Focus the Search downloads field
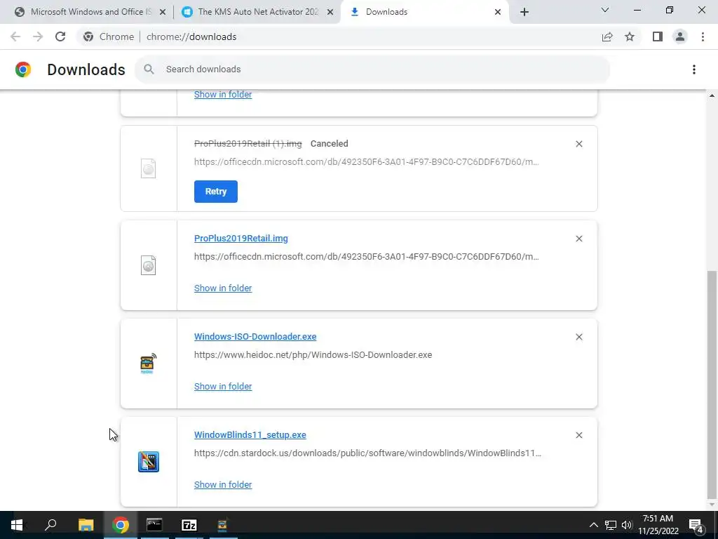The width and height of the screenshot is (718, 539). coord(372,69)
